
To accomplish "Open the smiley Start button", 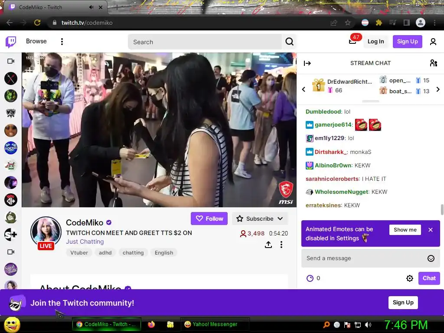I will click(x=12, y=324).
